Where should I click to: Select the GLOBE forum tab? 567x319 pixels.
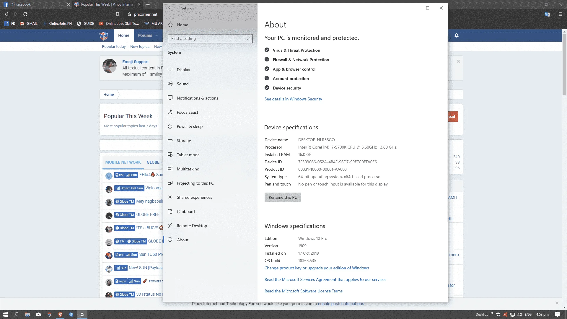[x=153, y=162]
